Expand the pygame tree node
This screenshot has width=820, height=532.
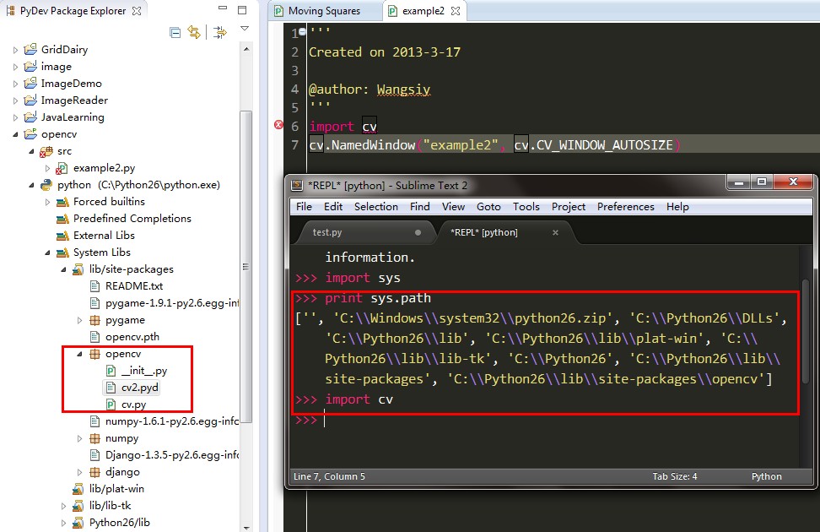pyautogui.click(x=78, y=320)
